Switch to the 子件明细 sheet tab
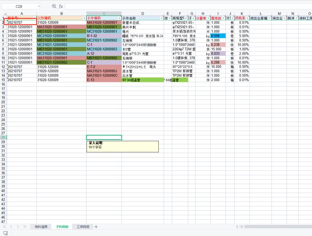Image resolution: width=312 pixels, height=236 pixels. tap(62, 227)
